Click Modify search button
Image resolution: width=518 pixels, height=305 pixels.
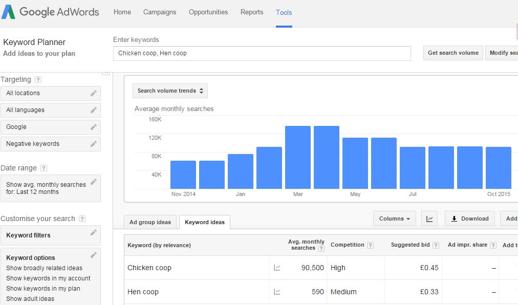pyautogui.click(x=502, y=53)
